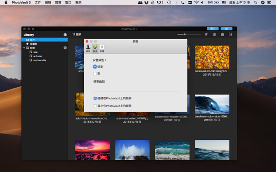Click the round icon next to Library
276x172 pixels.
click(65, 35)
